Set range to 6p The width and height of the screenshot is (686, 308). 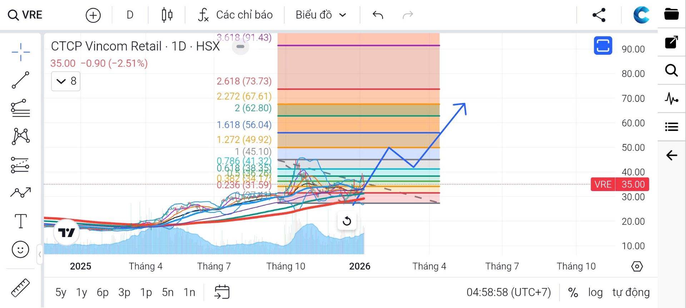pos(103,293)
